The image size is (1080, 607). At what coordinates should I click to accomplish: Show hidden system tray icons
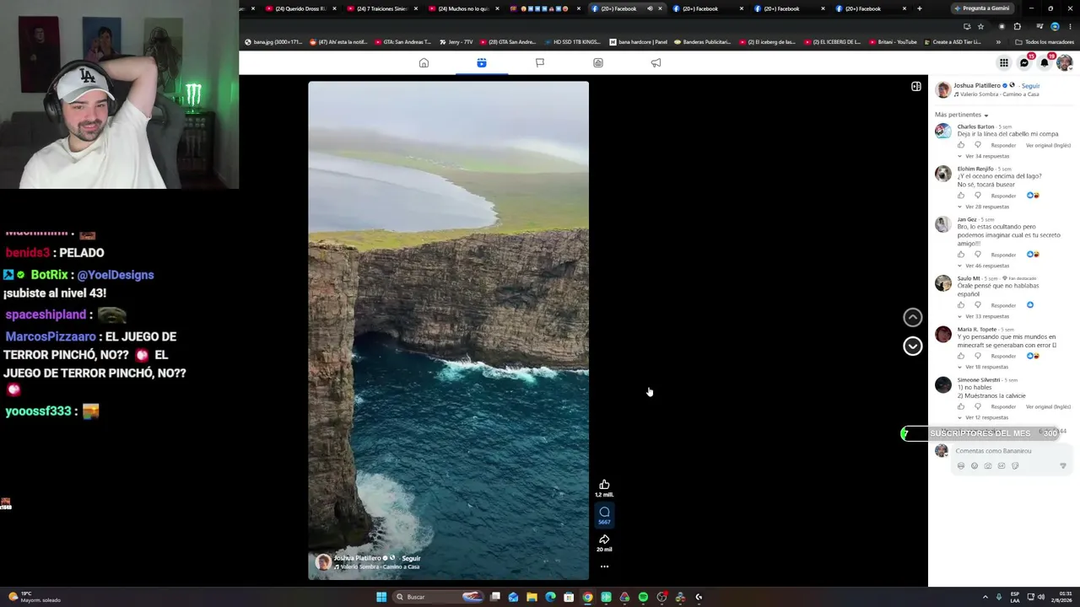tap(985, 597)
